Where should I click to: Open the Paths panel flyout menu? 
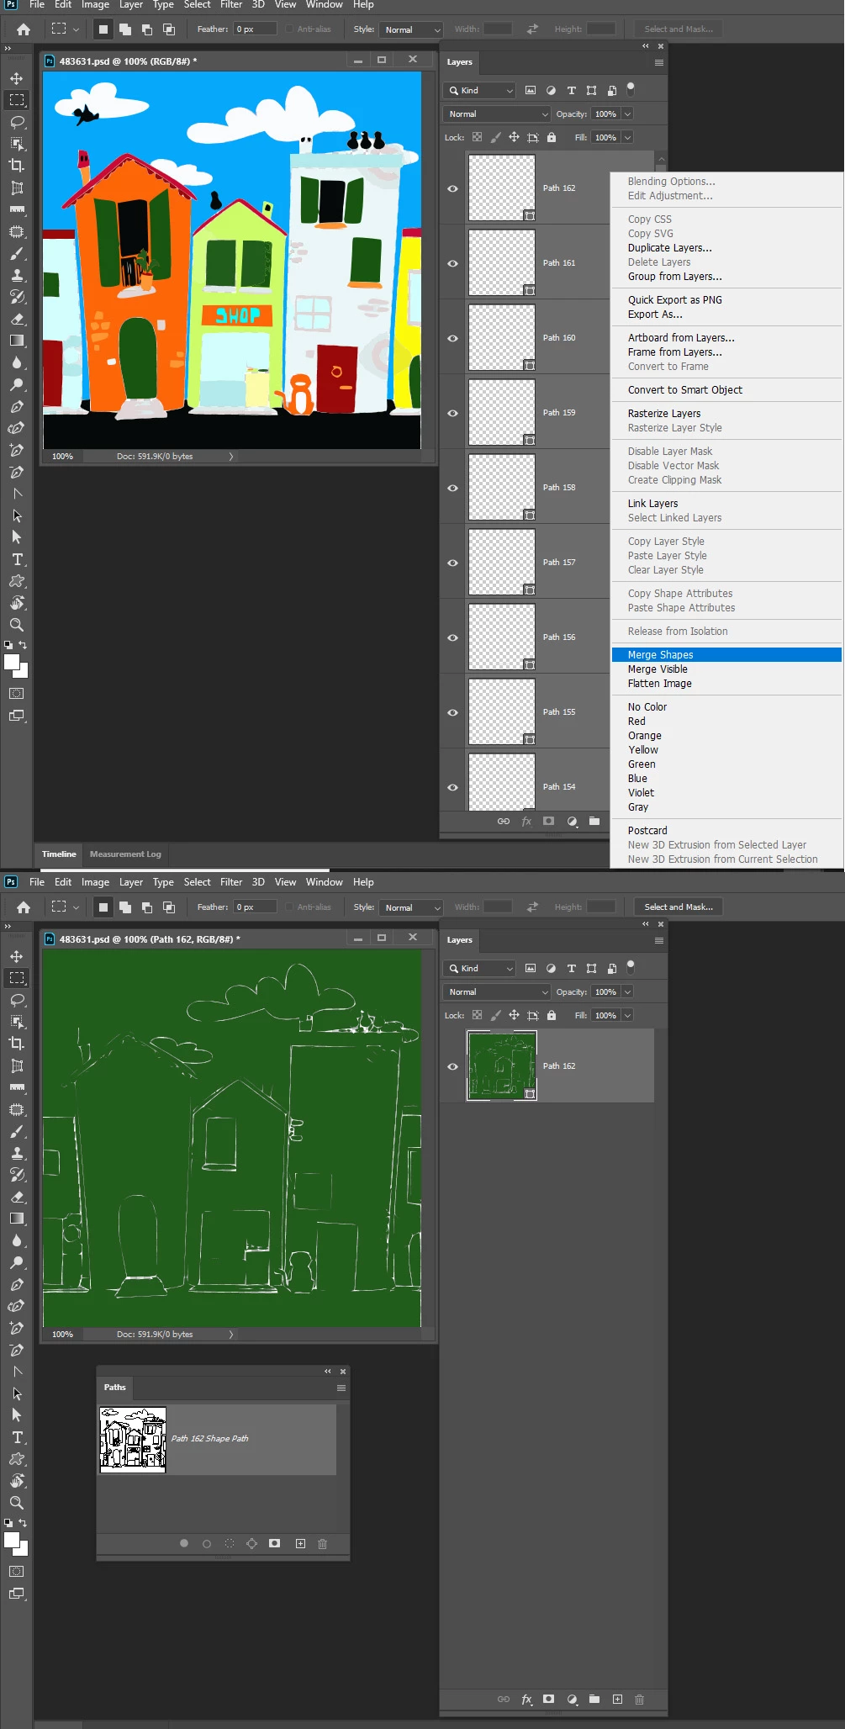pos(341,1388)
